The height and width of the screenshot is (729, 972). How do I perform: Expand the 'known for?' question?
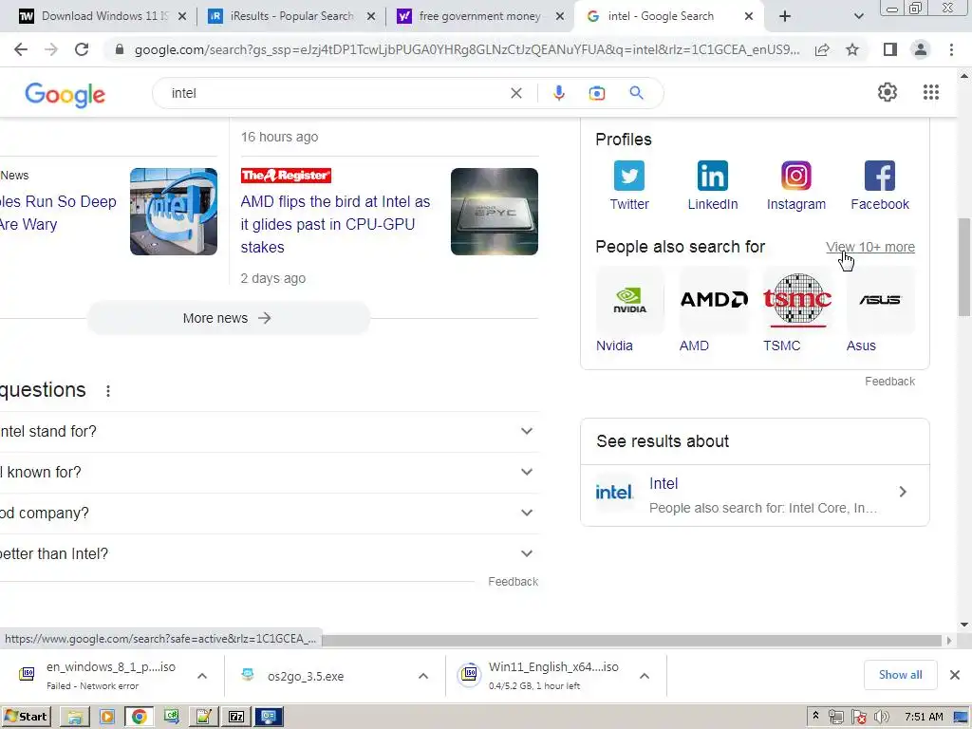(269, 473)
